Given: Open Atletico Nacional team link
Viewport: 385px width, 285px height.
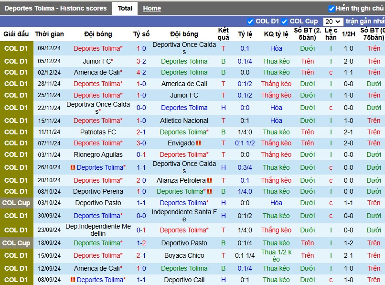Looking at the screenshot, I should click(x=184, y=121).
